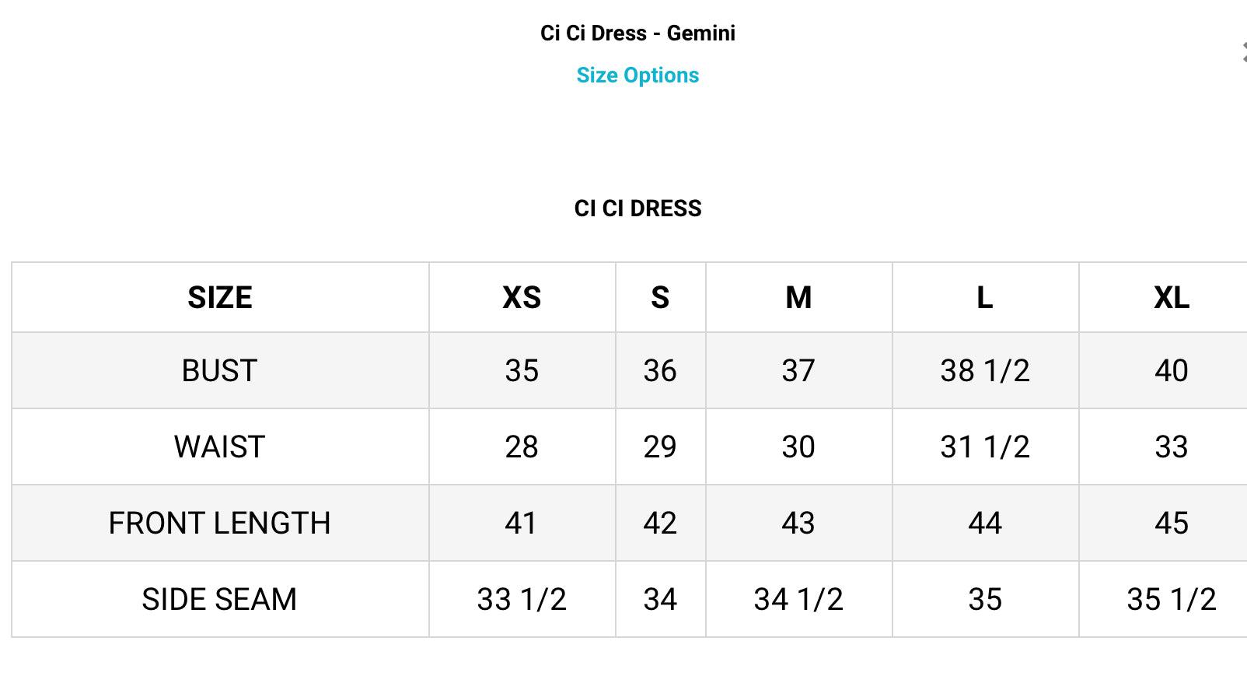Select the XL size column header
Screen dimensions: 1247x676
click(x=1171, y=298)
